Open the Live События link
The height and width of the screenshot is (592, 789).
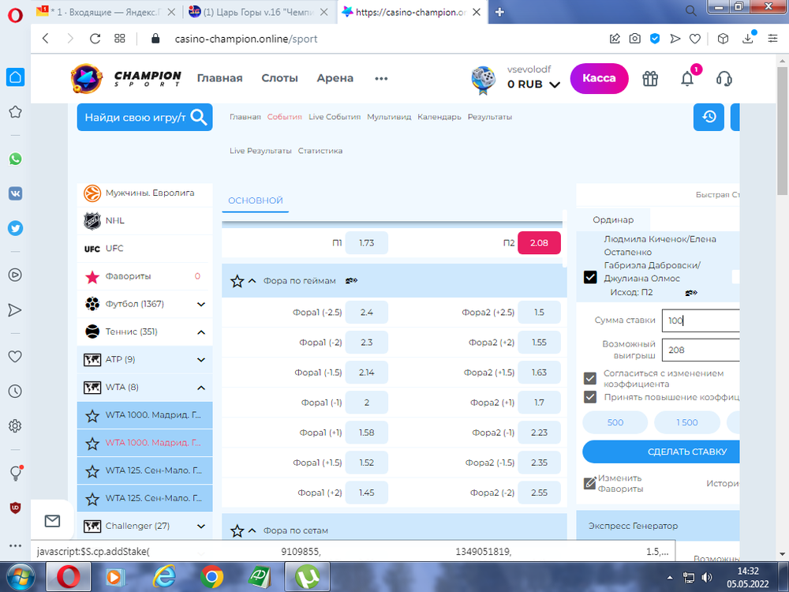[335, 117]
